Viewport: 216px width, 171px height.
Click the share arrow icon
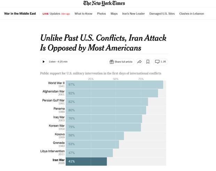139,62
